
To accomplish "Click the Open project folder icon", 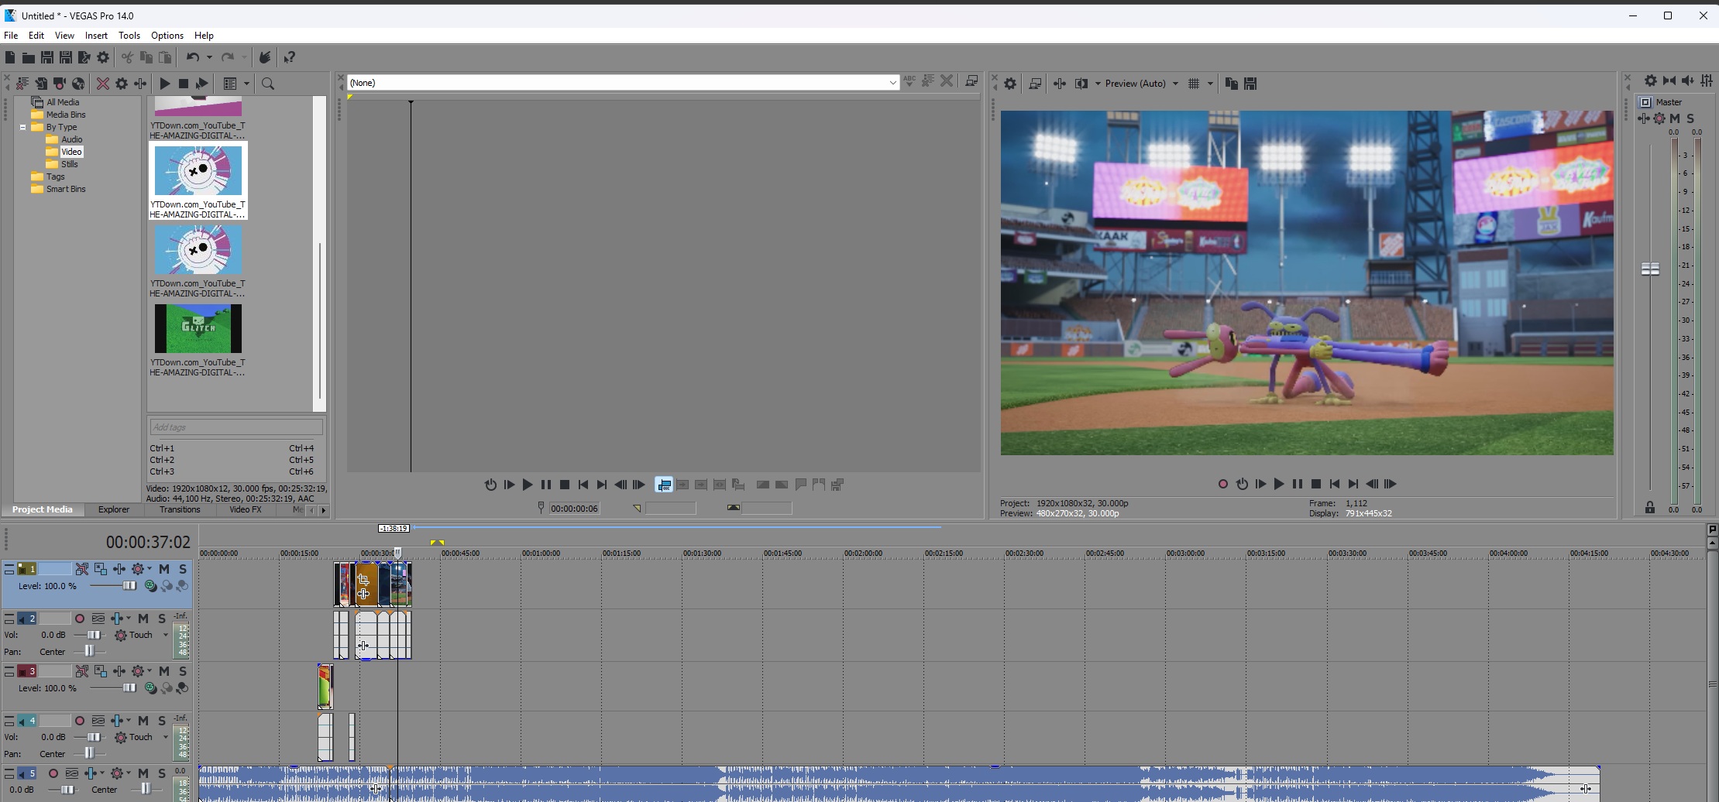I will (29, 57).
